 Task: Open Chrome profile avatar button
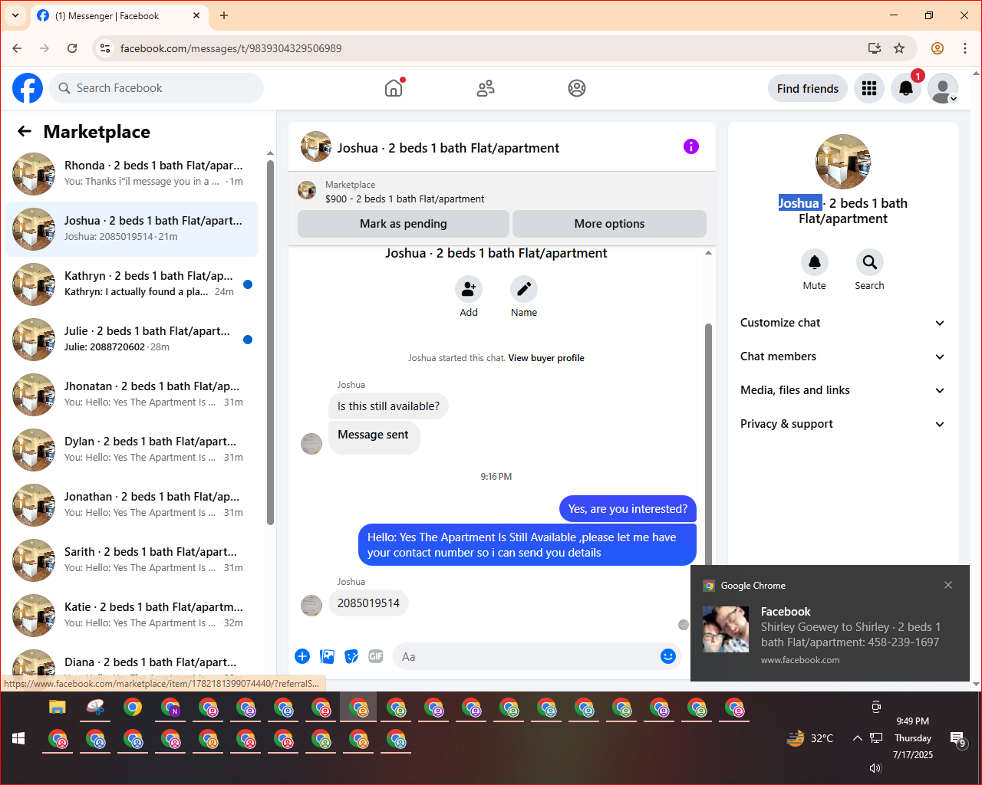pos(938,48)
